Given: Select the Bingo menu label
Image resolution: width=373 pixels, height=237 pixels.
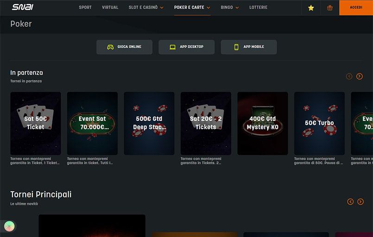Looking at the screenshot, I should click(227, 7).
